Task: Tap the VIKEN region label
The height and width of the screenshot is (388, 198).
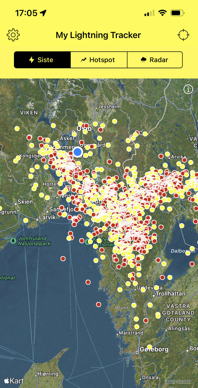Action: pos(29,112)
